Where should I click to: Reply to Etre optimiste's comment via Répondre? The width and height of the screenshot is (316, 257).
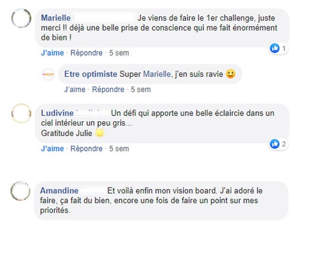point(108,90)
